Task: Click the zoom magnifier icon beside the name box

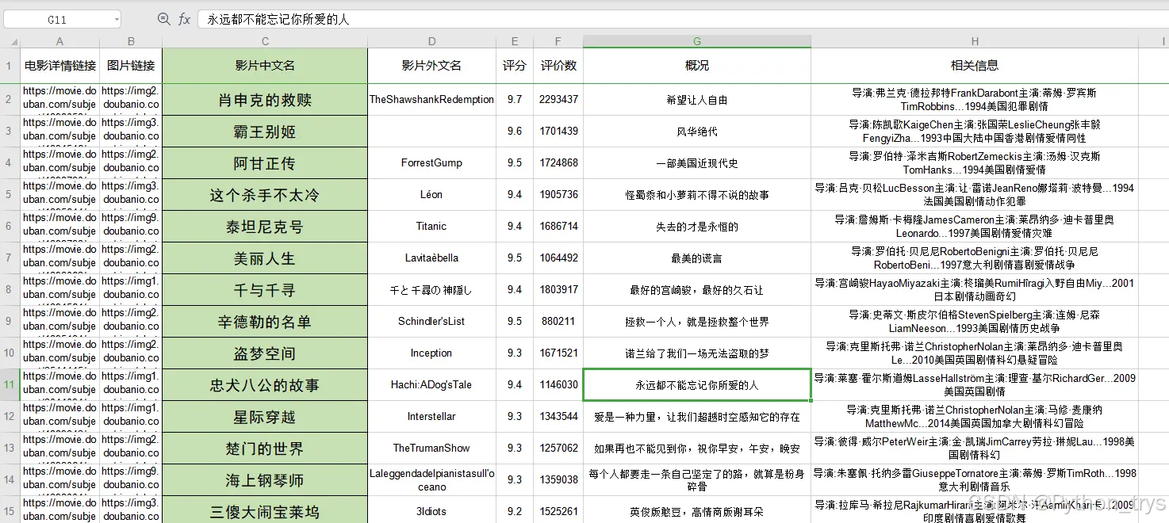Action: pos(163,19)
